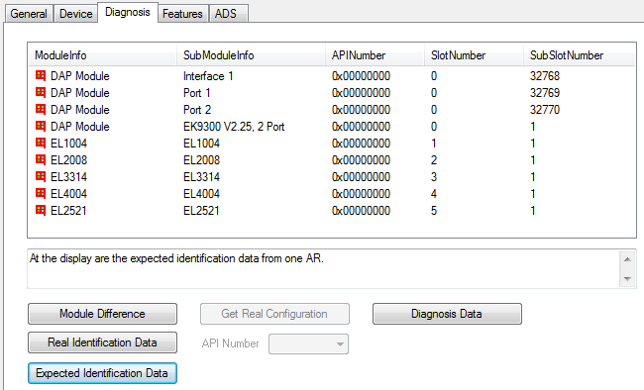The width and height of the screenshot is (644, 390).
Task: Switch to the General tab
Action: coord(29,14)
